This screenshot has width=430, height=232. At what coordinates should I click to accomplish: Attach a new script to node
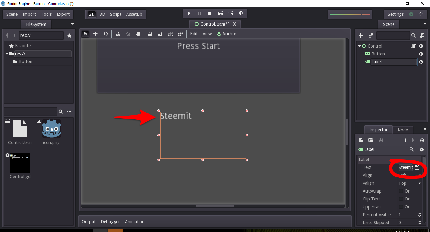(422, 36)
